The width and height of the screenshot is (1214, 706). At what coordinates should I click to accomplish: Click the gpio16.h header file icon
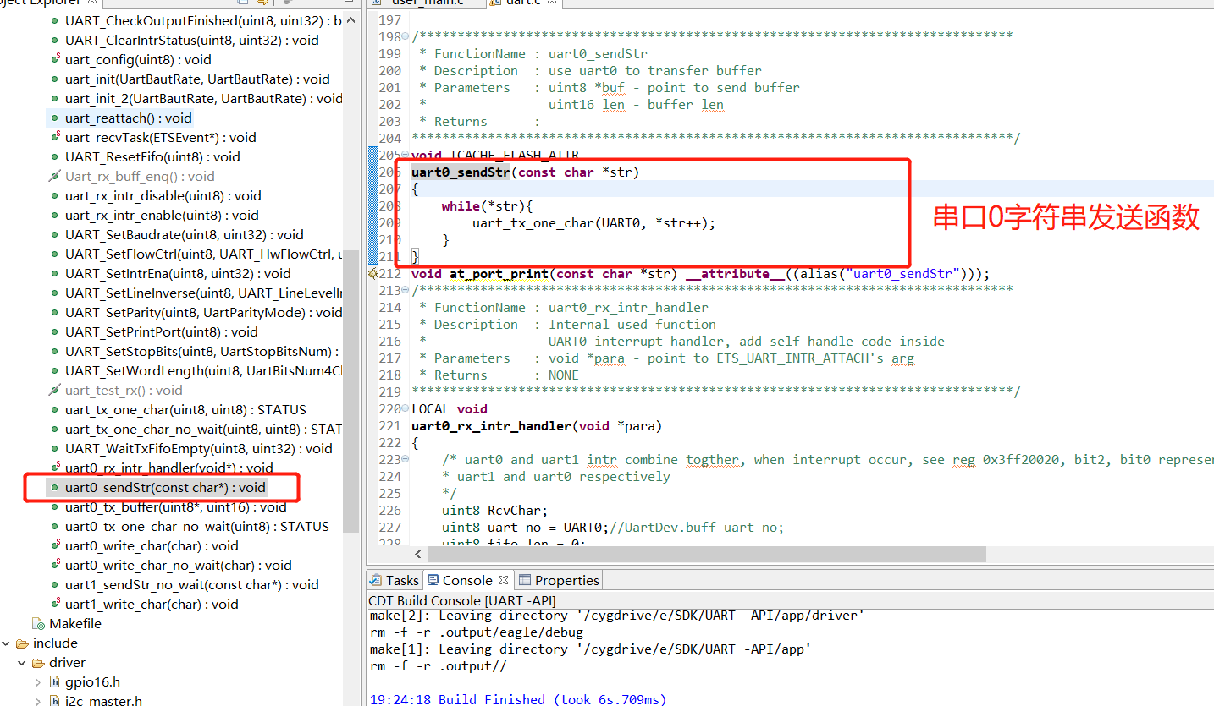55,682
